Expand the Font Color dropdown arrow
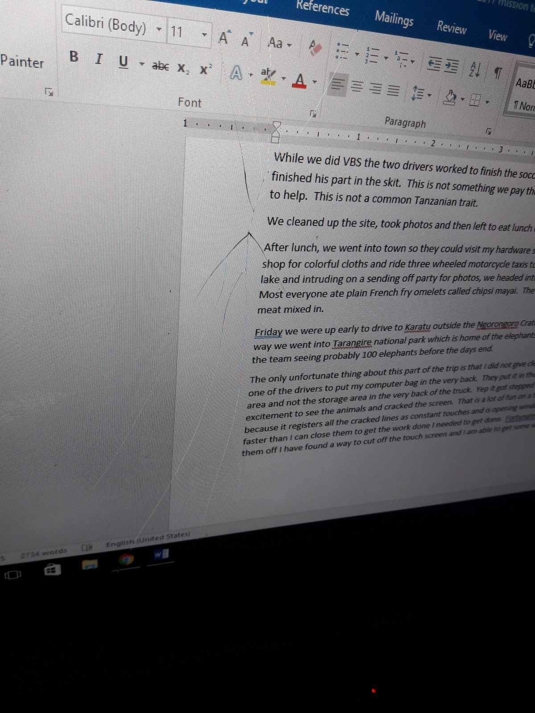Screen dimensions: 535x713 314,82
